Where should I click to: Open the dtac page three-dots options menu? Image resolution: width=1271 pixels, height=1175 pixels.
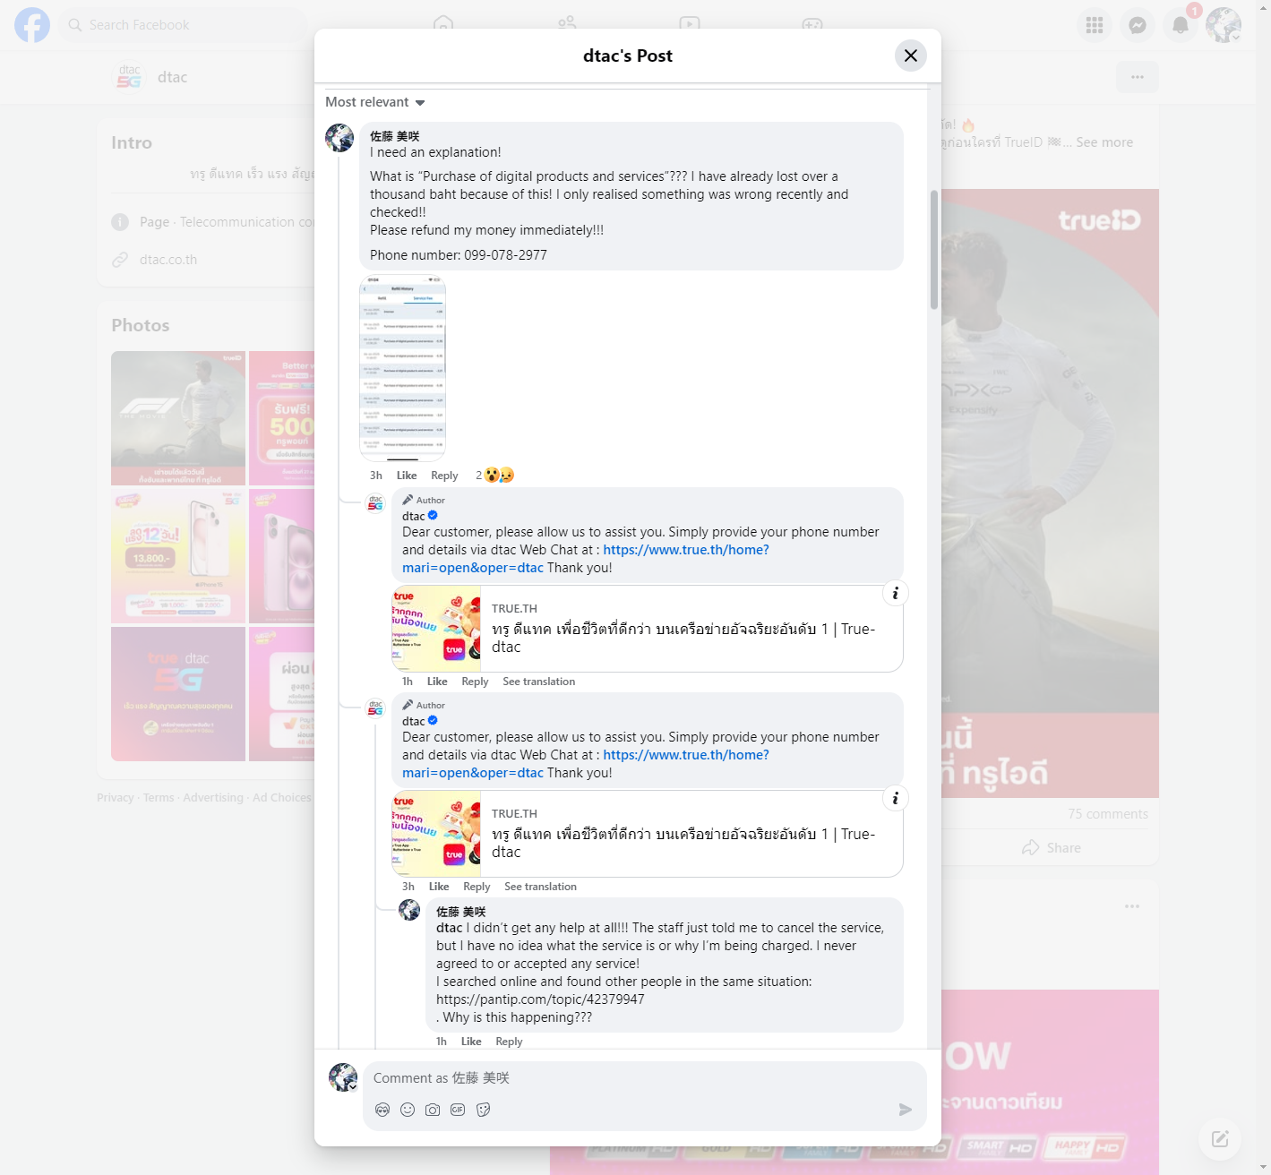pyautogui.click(x=1138, y=77)
